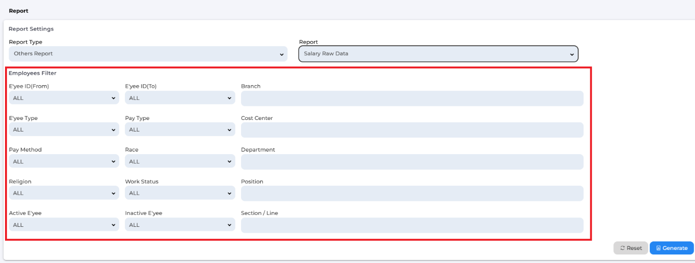The image size is (695, 263).
Task: Select the Pay Method dropdown
Action: click(64, 161)
